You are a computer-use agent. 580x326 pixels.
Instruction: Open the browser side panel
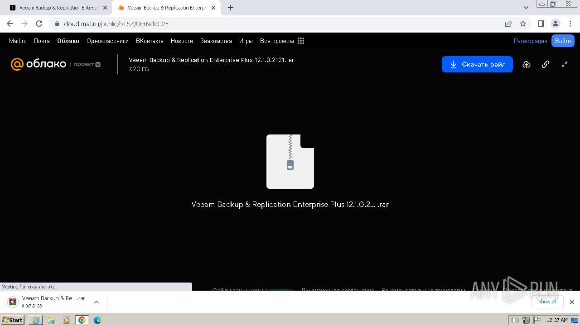click(541, 24)
